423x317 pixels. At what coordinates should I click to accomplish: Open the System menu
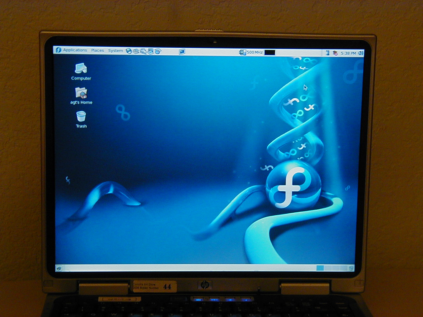pyautogui.click(x=115, y=51)
